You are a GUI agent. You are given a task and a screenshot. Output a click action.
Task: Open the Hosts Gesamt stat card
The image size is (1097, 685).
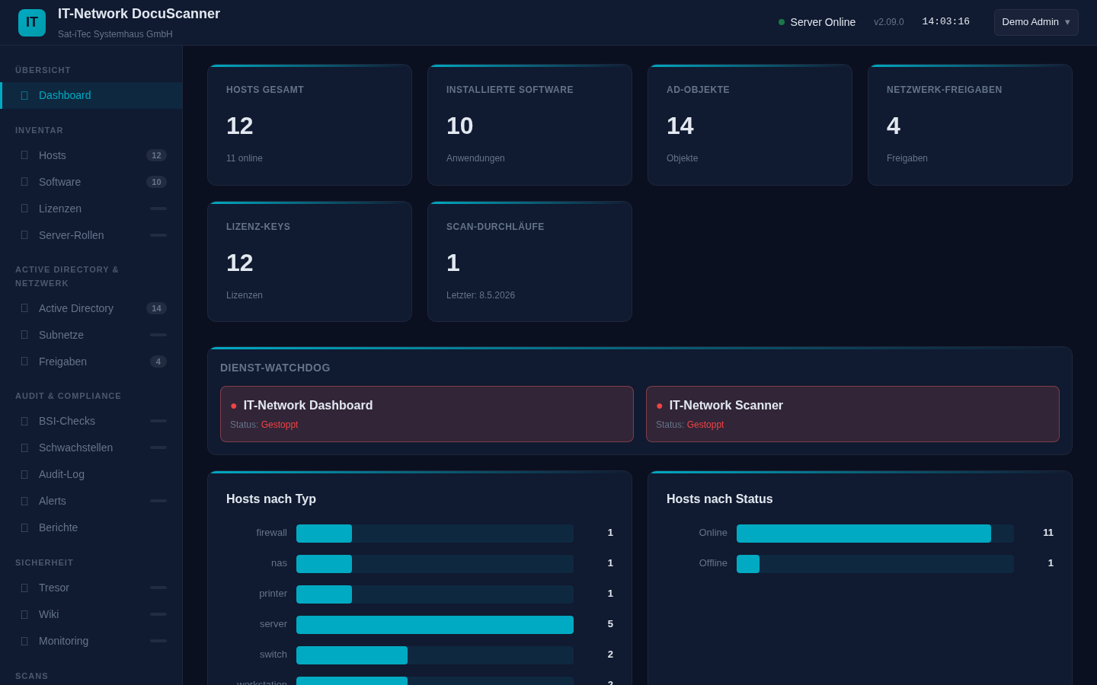[310, 125]
